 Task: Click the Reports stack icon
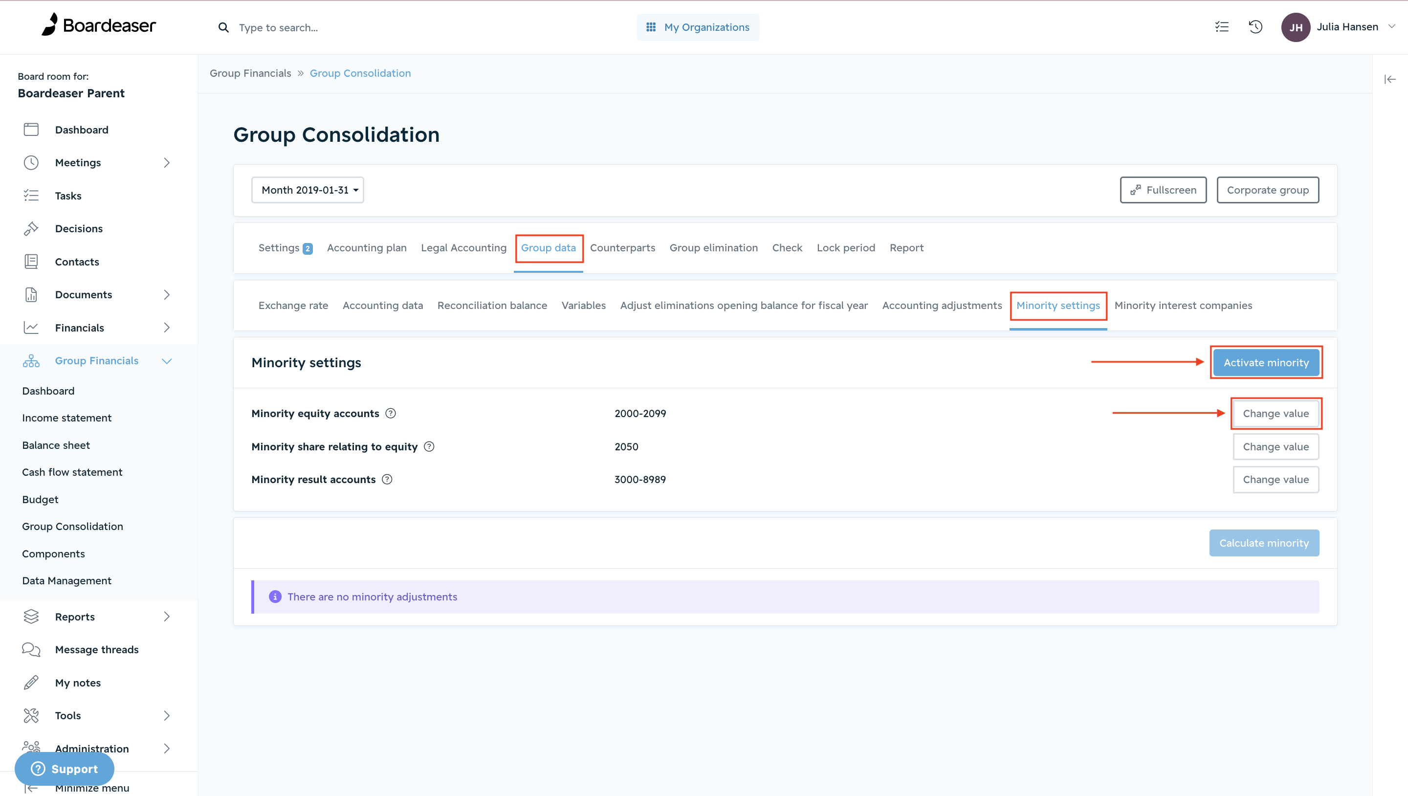click(x=31, y=617)
